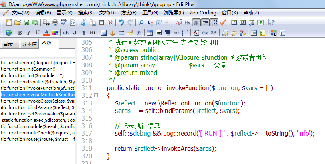Viewport: 325px width, 164px height.
Task: Insert a horizontal rule
Action: [121, 33]
